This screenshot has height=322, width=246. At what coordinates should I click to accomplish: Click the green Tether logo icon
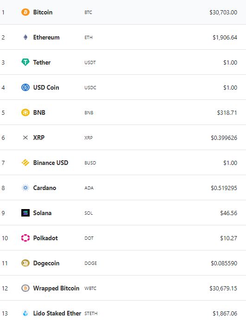(x=25, y=62)
